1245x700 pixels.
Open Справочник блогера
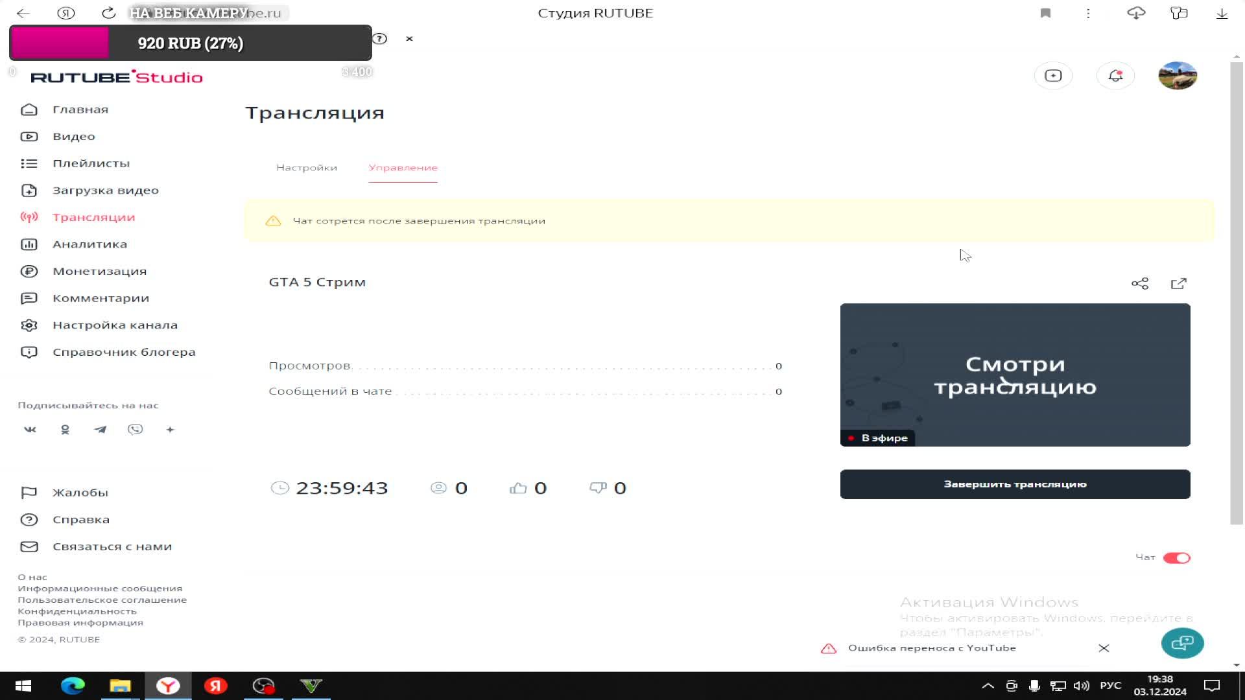tap(108, 352)
